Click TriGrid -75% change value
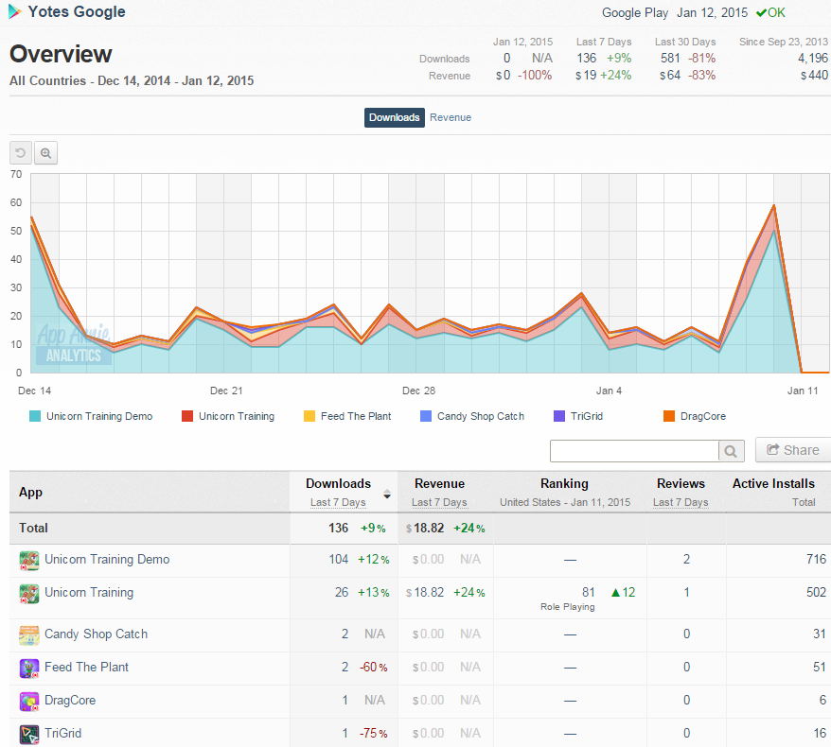831x747 pixels. point(374,734)
